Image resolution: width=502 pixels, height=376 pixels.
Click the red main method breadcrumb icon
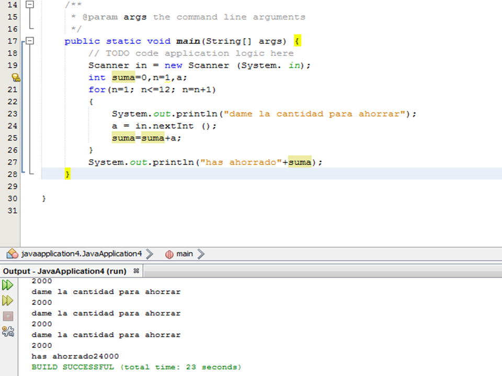point(169,254)
